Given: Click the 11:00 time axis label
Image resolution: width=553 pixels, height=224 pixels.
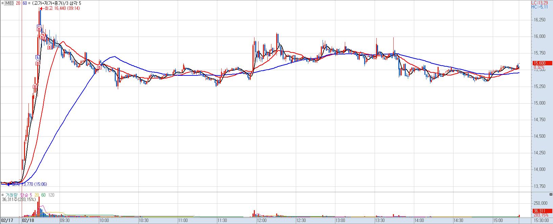Looking at the screenshot, I should tap(183, 220).
